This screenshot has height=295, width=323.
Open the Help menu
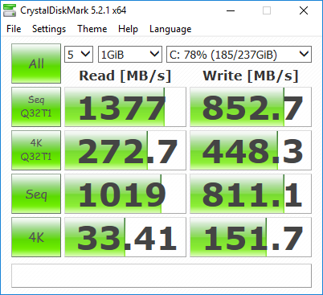click(128, 29)
